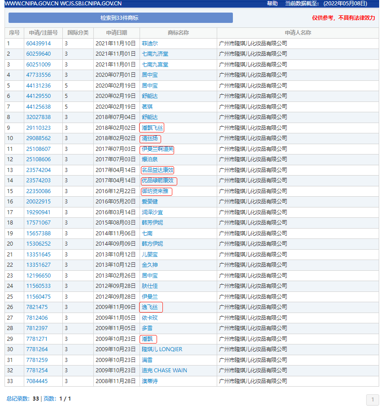Click the 商标名称 column header

point(178,33)
